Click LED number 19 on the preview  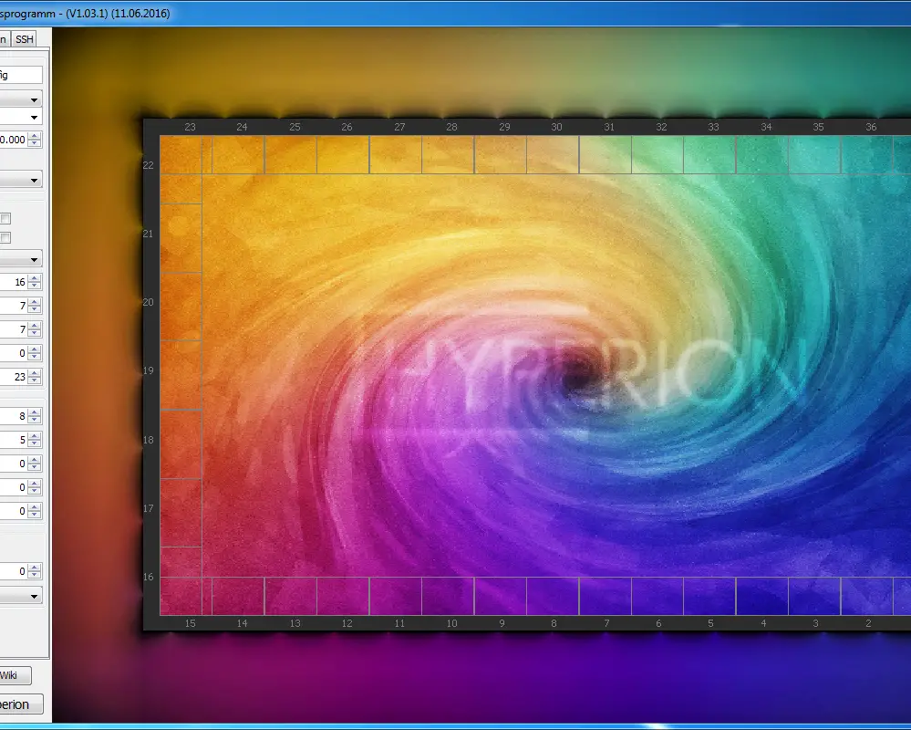click(148, 370)
